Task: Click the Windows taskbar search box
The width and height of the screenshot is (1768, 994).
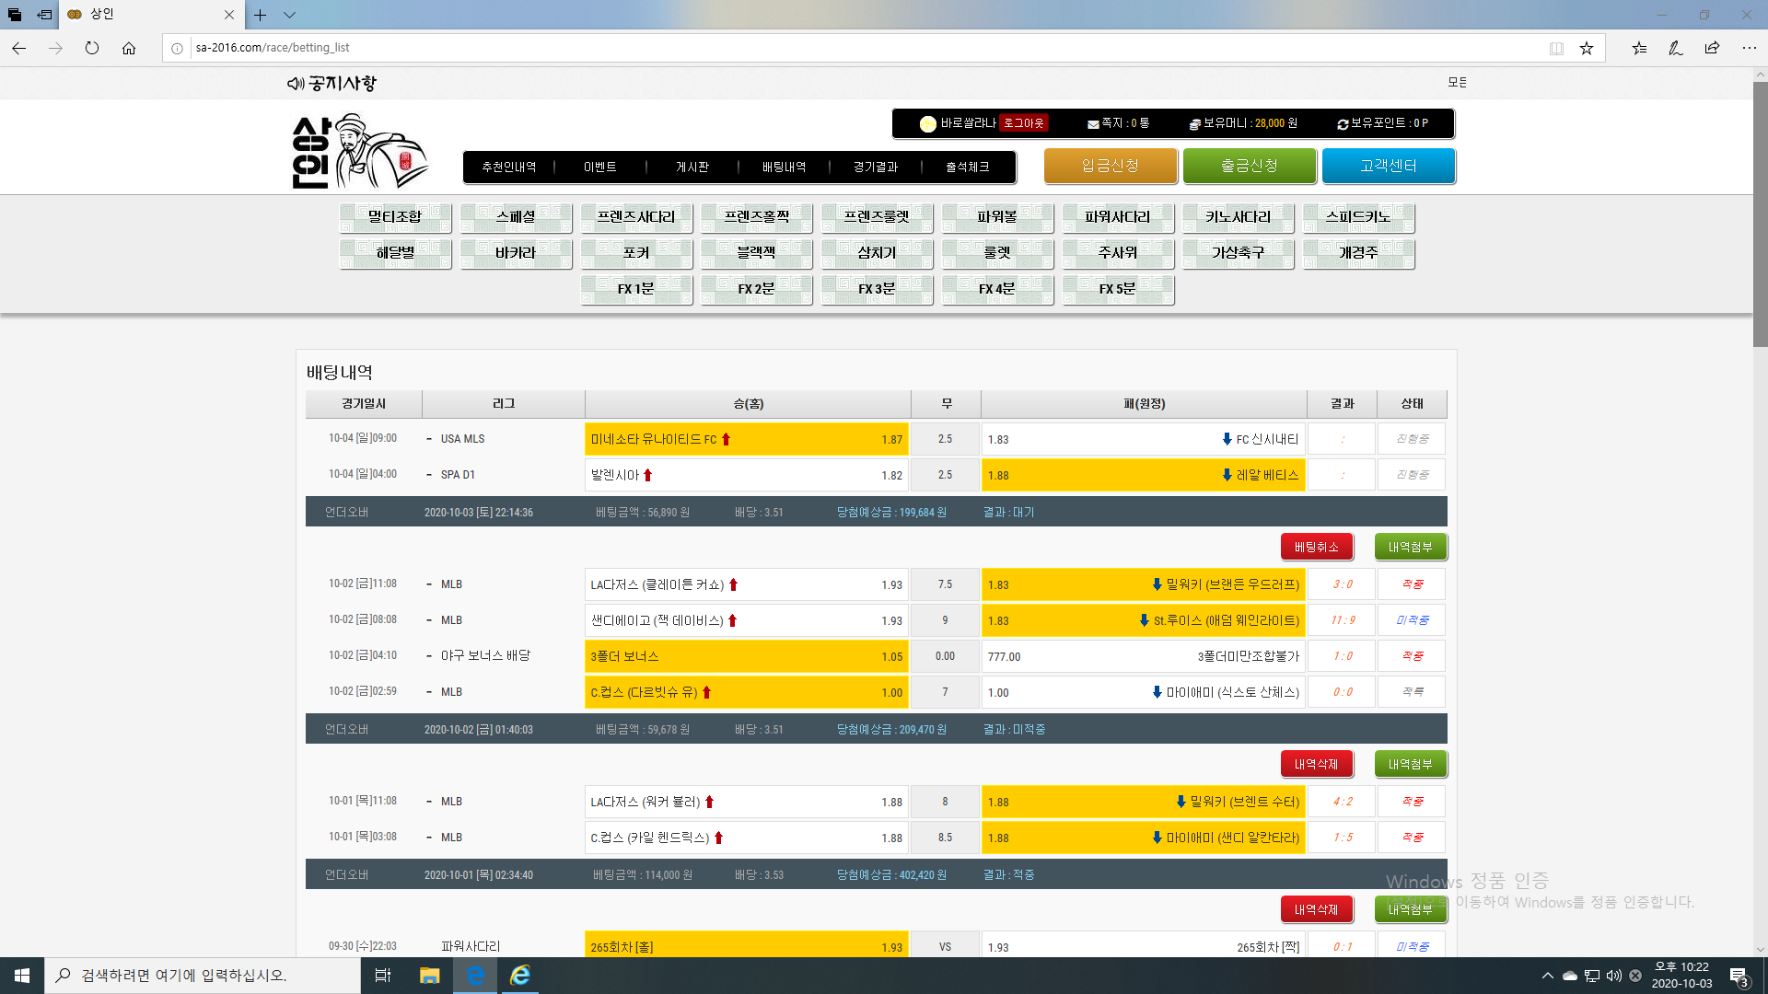Action: coord(203,975)
